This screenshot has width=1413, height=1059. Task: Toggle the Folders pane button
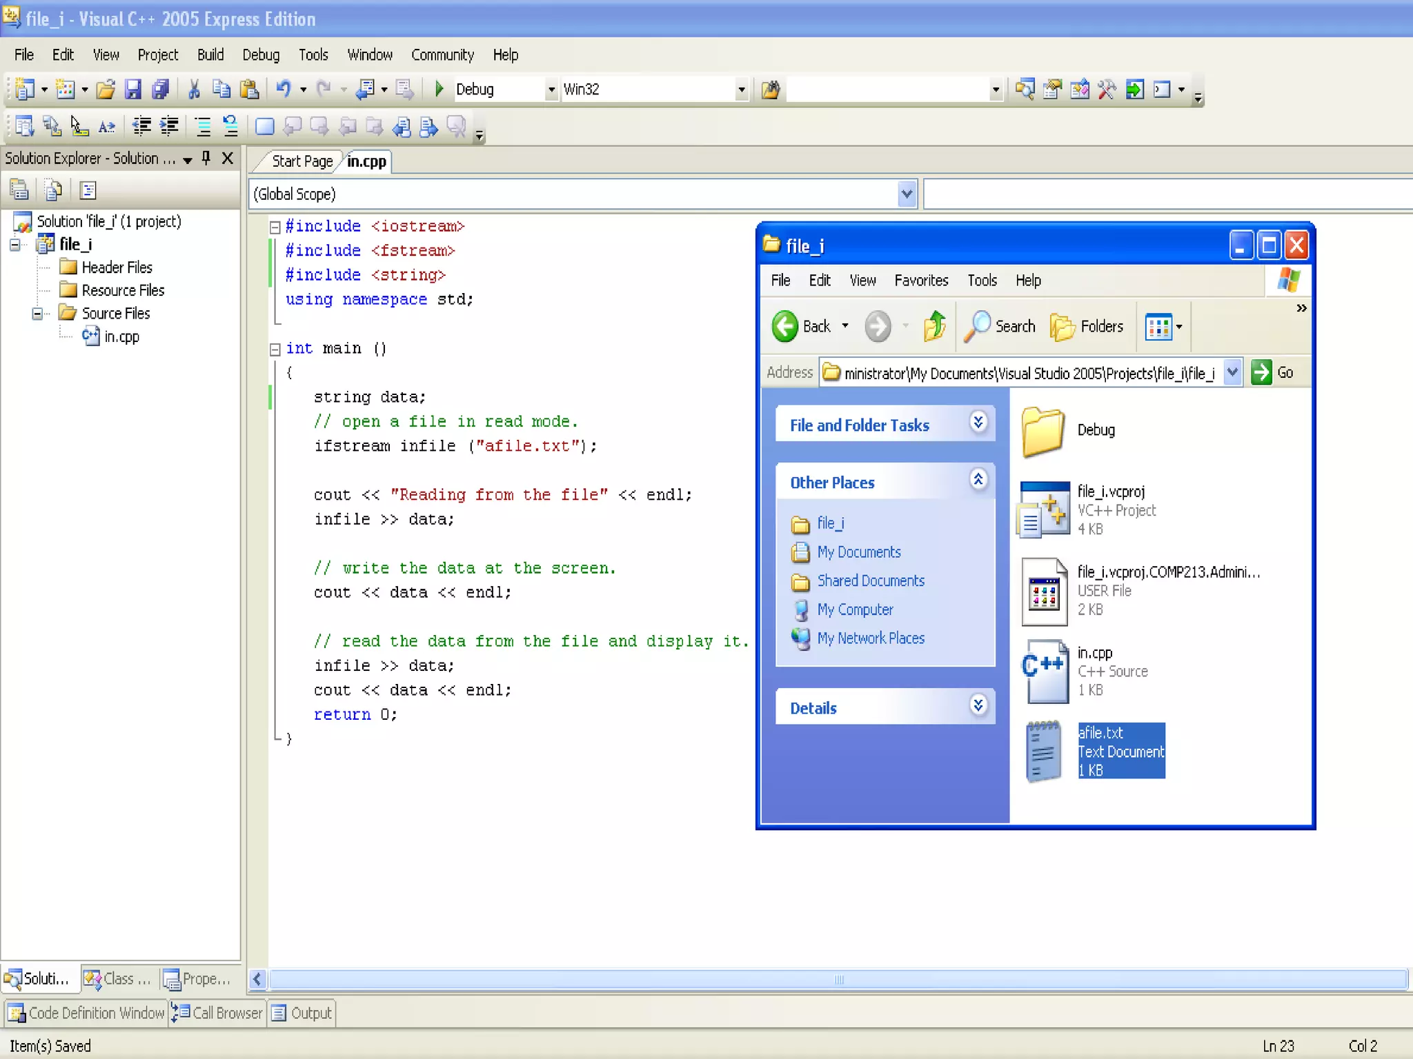[1087, 326]
